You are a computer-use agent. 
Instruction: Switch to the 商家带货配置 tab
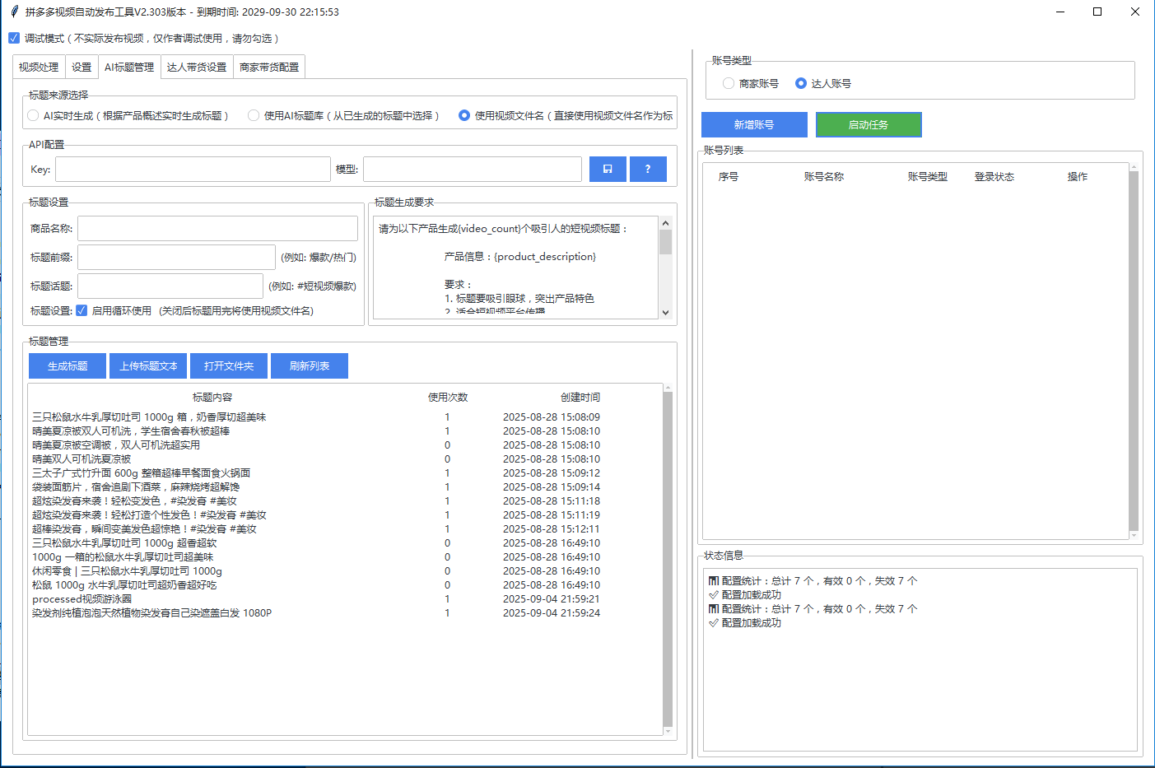click(269, 67)
